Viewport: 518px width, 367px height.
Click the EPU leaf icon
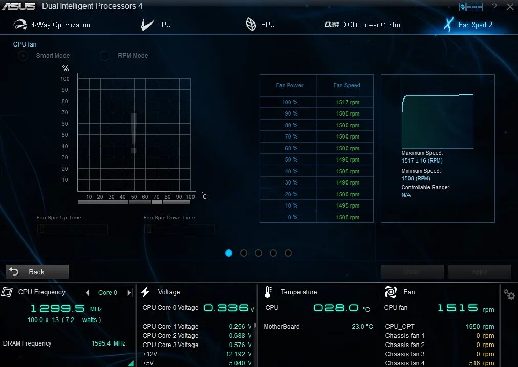251,25
